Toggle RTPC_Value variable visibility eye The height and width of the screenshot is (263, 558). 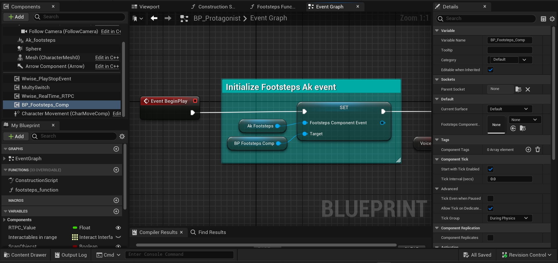click(x=118, y=228)
